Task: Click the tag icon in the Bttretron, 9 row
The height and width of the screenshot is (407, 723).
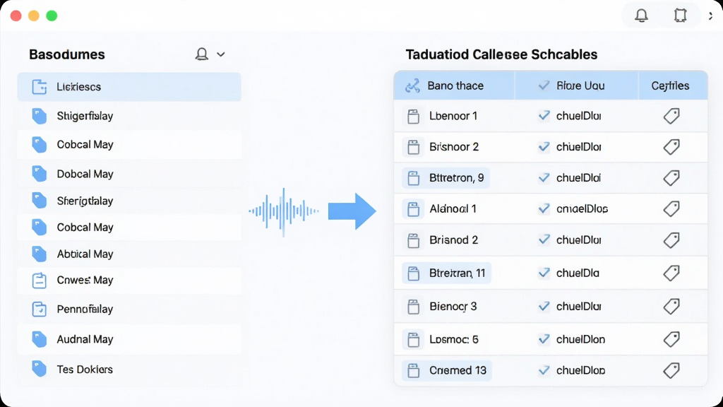Action: 671,177
